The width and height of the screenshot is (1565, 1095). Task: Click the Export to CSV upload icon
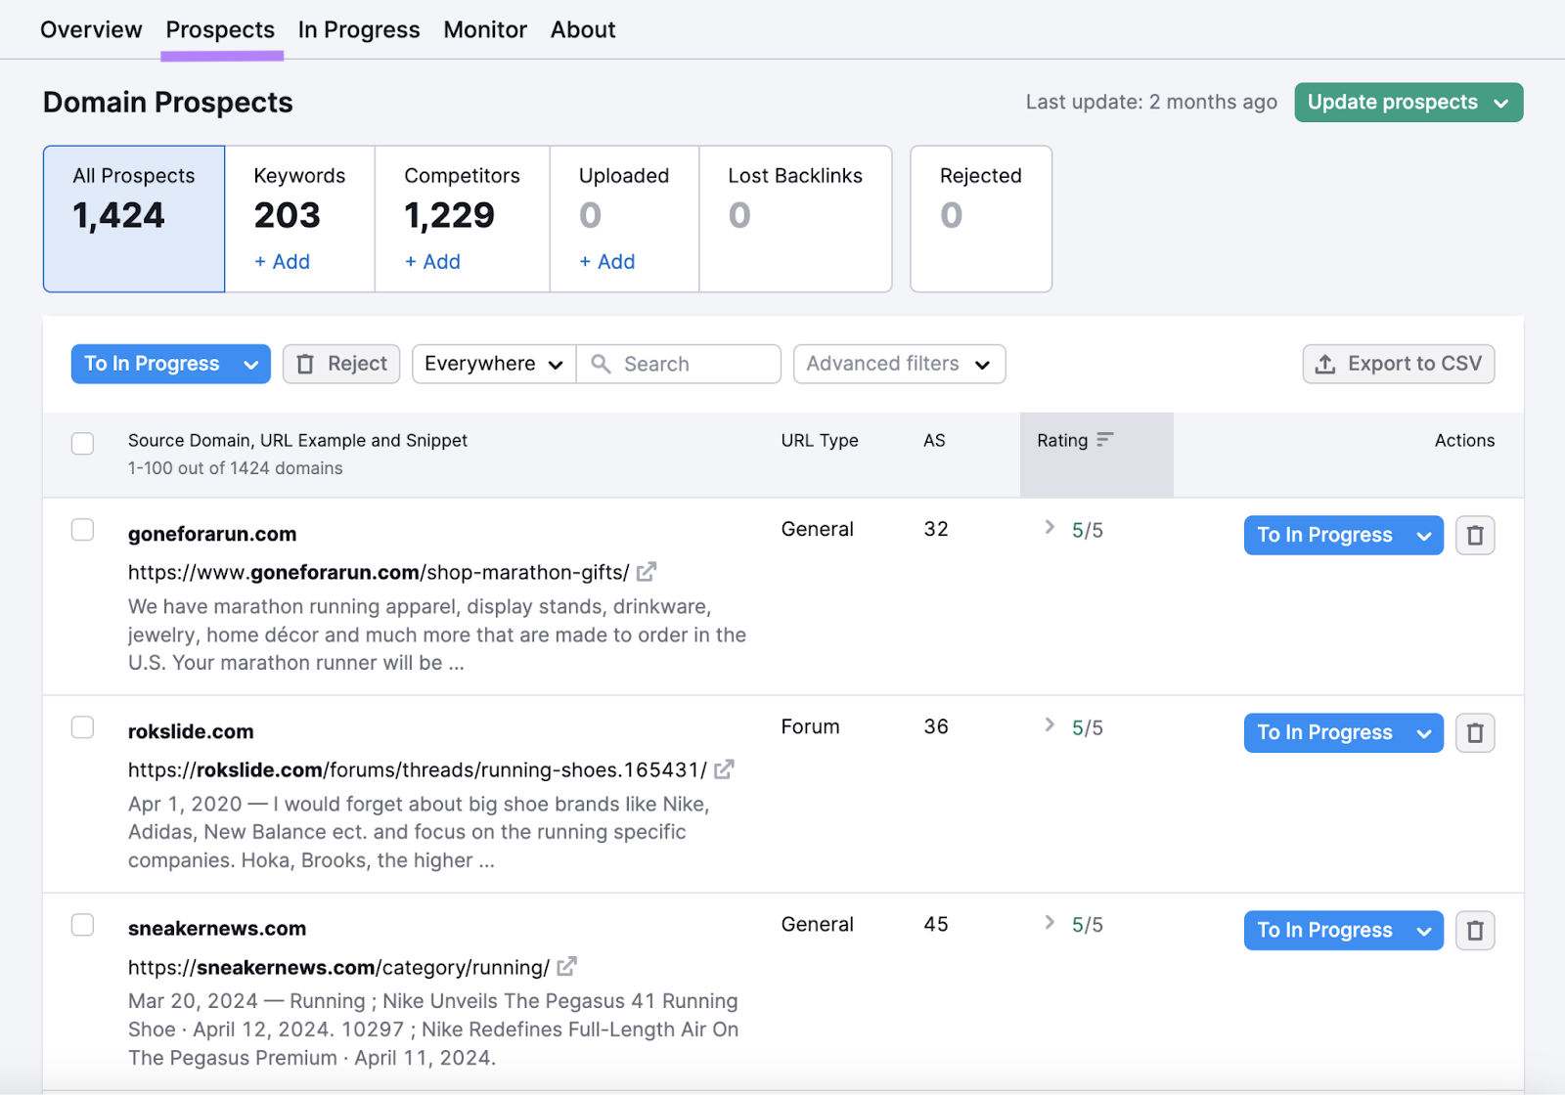[1325, 364]
